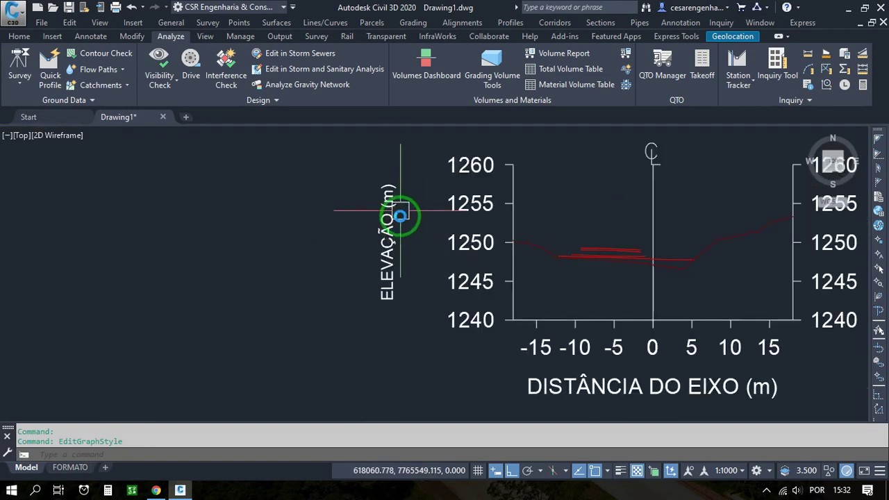Close the Drawing1 file tab

[x=163, y=117]
